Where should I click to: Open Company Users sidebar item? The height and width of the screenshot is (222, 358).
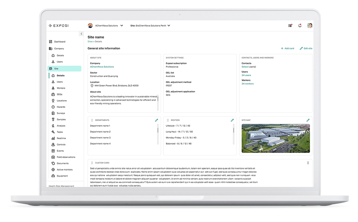click(x=57, y=62)
